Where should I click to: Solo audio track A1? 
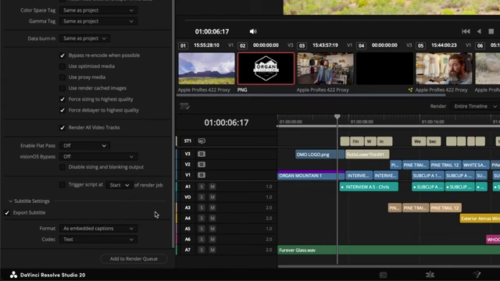point(202,187)
